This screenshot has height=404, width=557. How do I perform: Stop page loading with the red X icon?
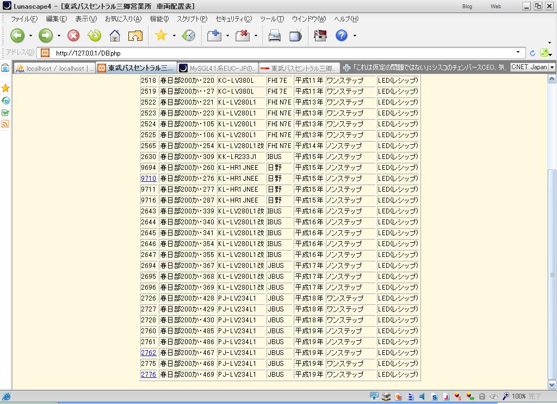coord(73,35)
